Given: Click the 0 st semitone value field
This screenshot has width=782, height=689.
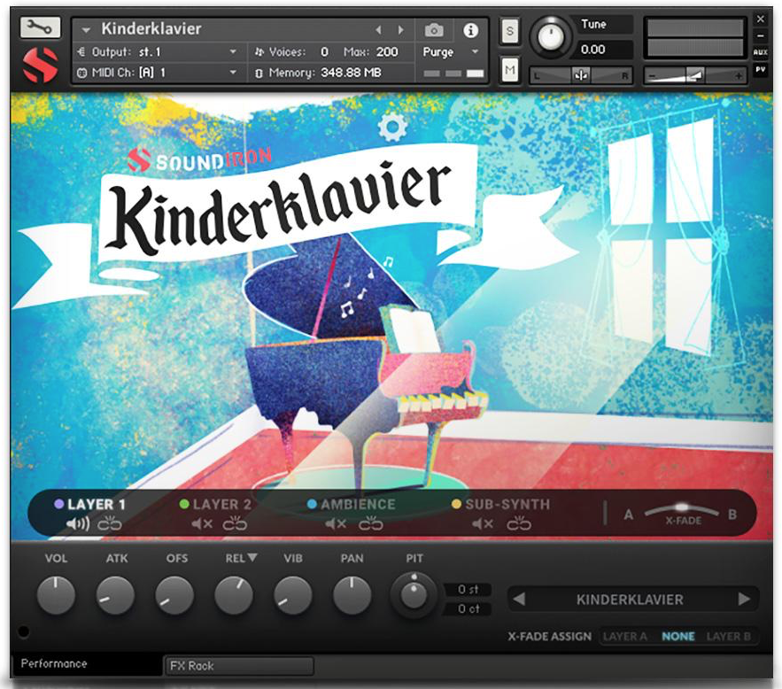Looking at the screenshot, I should tap(468, 590).
